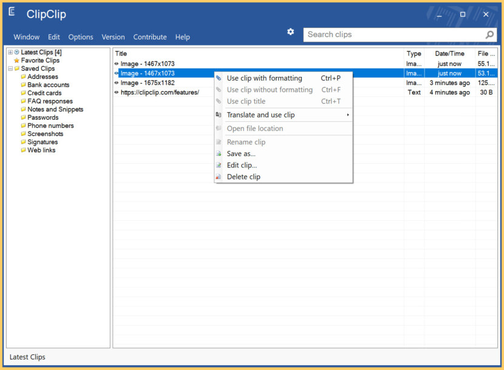Open the Contribute menu
The image size is (504, 370).
point(150,37)
